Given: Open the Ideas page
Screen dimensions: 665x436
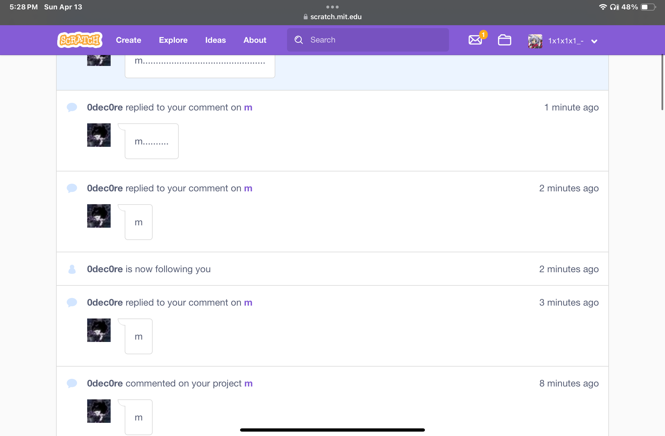Looking at the screenshot, I should 215,40.
